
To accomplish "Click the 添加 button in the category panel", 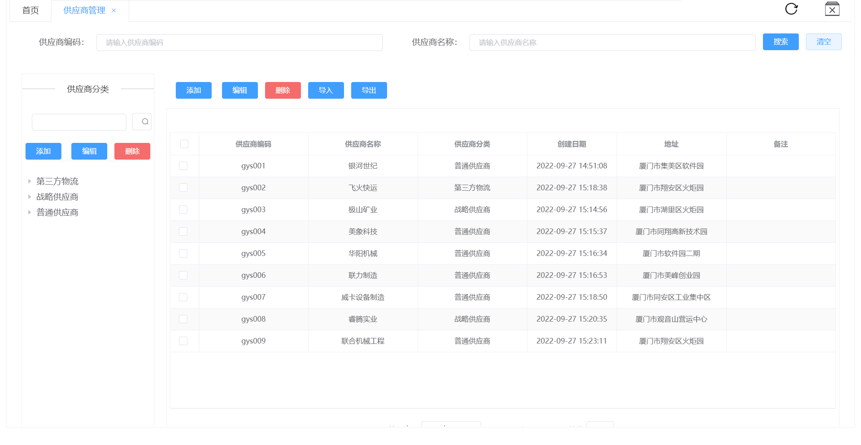I will [43, 151].
